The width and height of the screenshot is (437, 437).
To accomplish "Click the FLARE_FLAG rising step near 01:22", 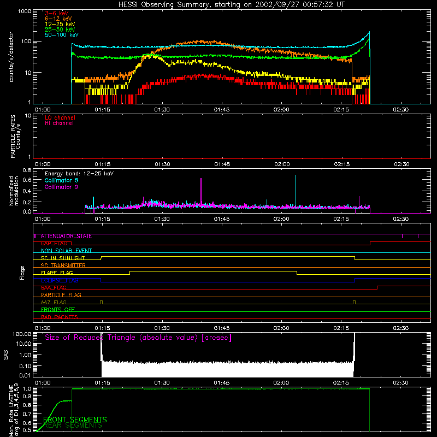I will pyautogui.click(x=130, y=273).
